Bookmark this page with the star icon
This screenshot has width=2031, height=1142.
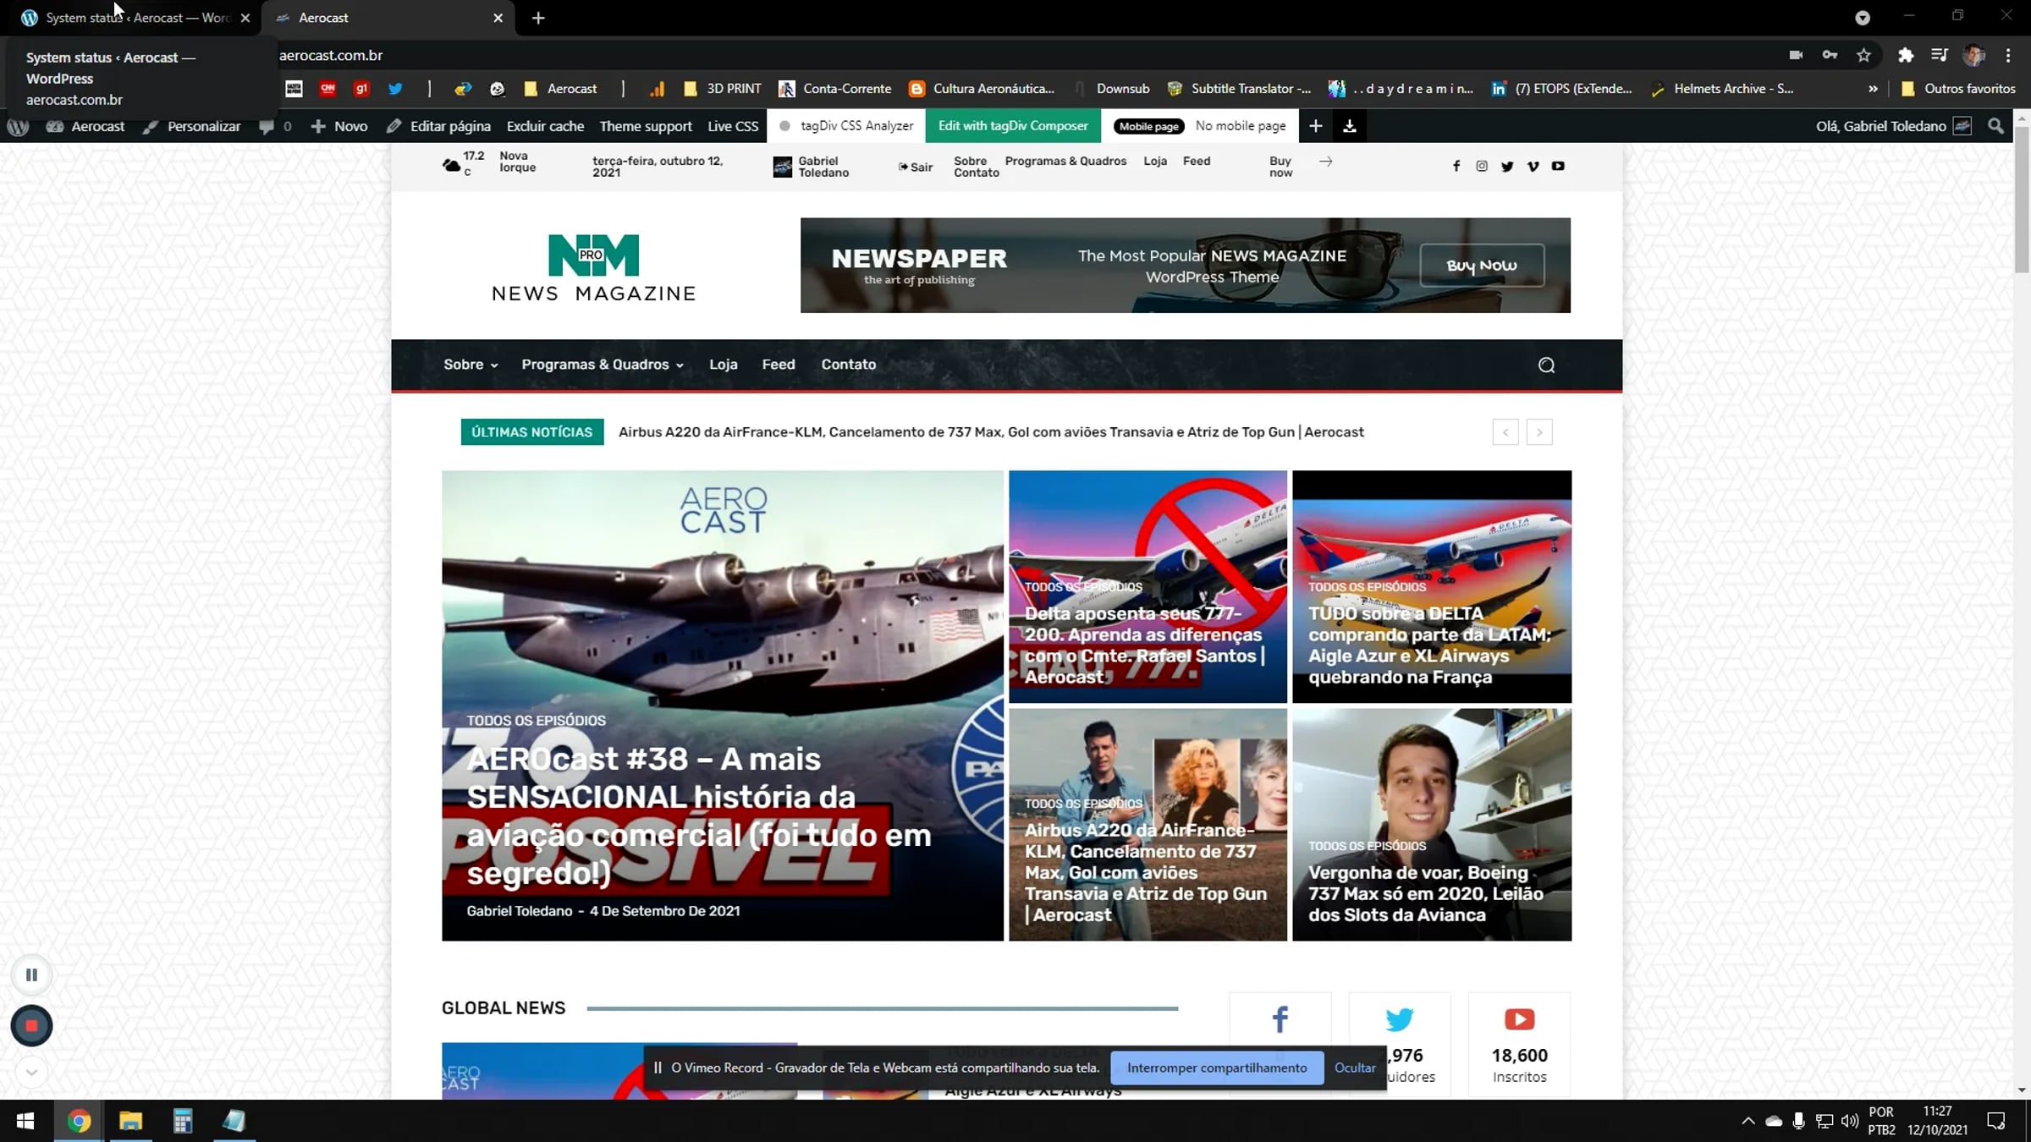[1863, 55]
